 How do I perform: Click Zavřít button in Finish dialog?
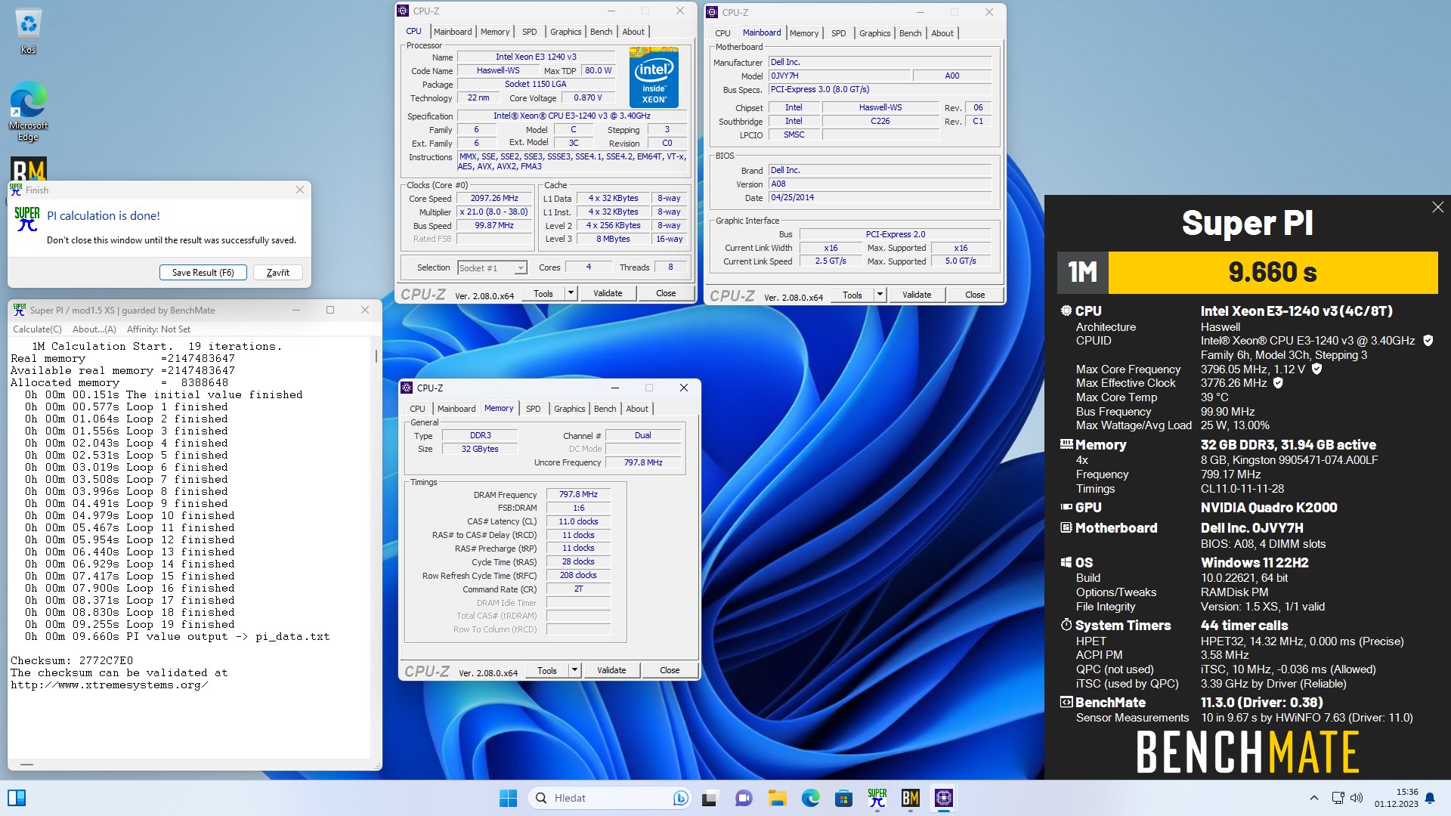pos(277,273)
